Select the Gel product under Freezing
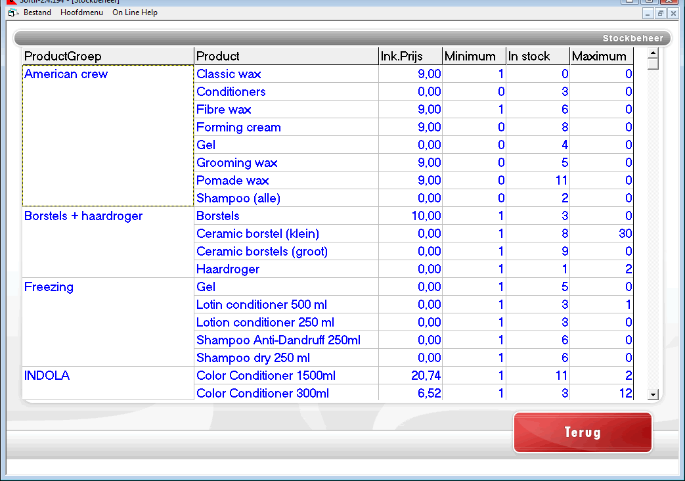685x481 pixels. [286, 287]
